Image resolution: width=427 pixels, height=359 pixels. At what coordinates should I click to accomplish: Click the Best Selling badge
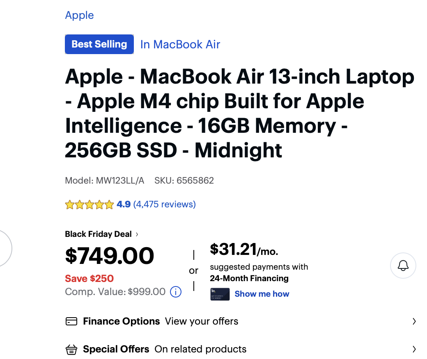(99, 44)
